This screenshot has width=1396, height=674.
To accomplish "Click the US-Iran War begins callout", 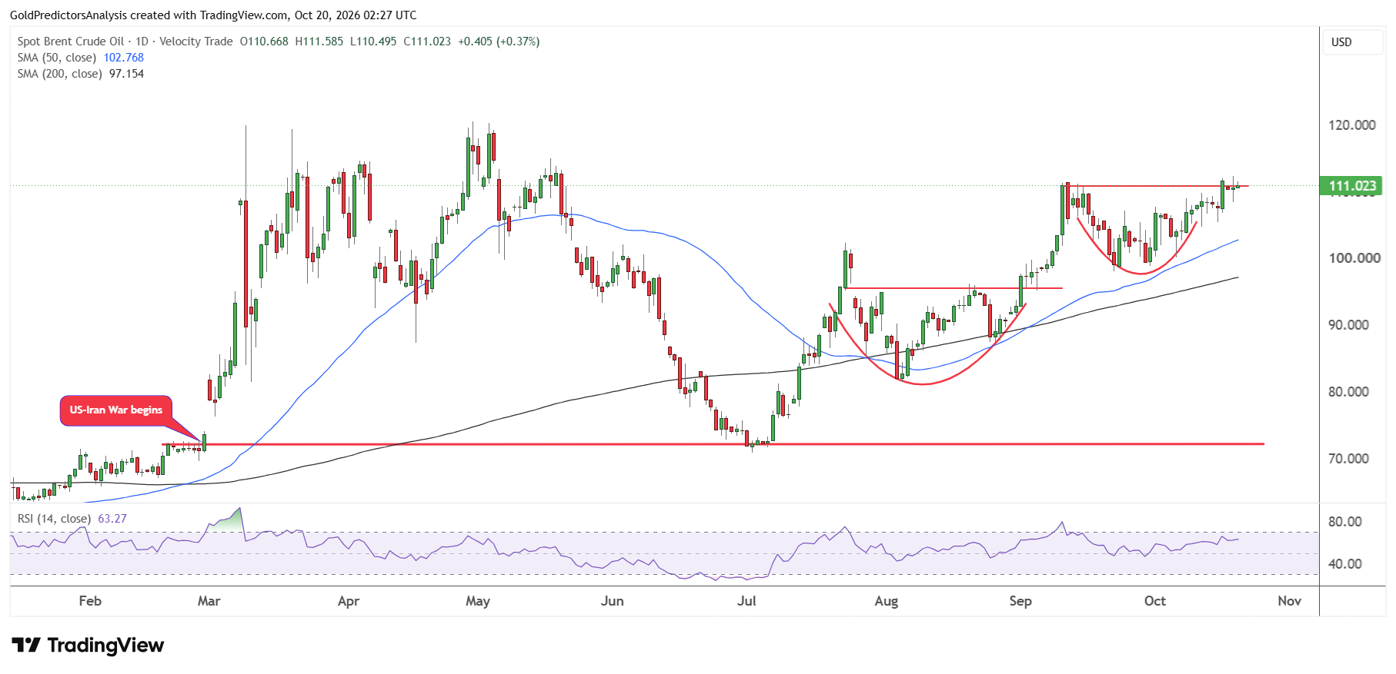I will coord(116,410).
